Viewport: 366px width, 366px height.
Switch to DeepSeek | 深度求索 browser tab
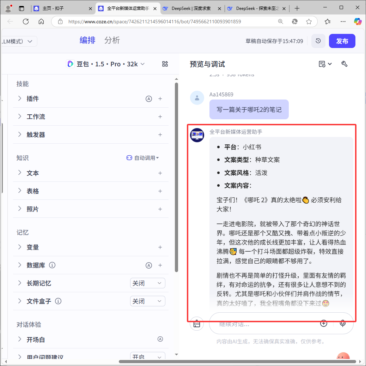192,8
